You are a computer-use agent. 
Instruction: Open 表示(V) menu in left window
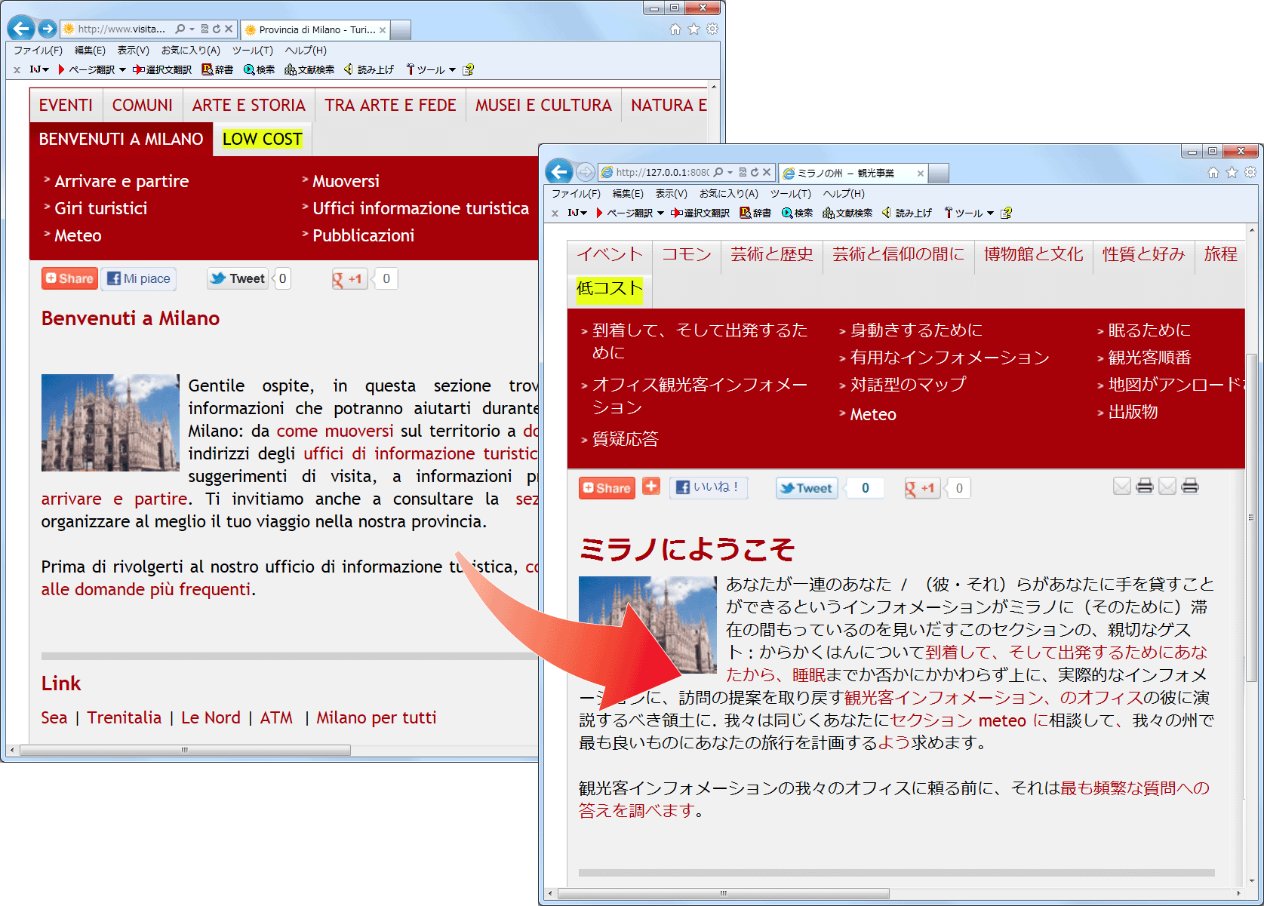[x=133, y=51]
